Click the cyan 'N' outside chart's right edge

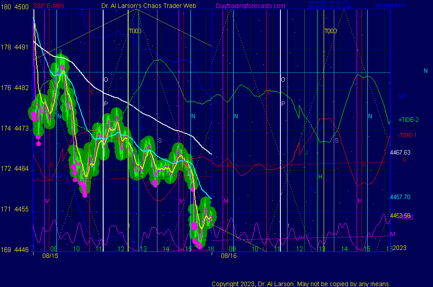pyautogui.click(x=426, y=71)
